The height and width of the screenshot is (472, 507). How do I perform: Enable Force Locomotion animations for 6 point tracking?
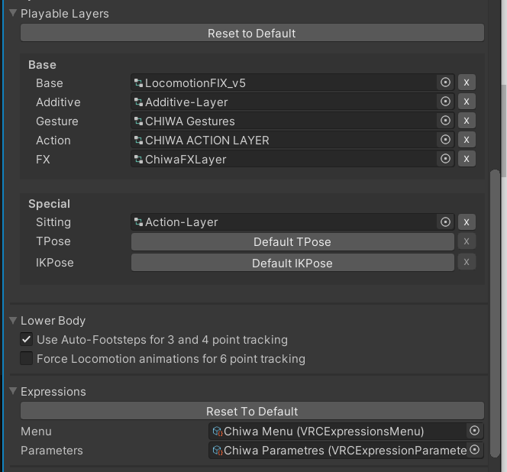coord(27,358)
